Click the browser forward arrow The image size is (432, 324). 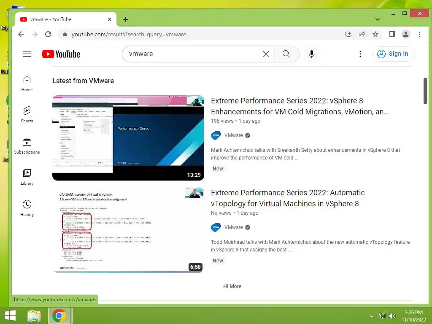click(35, 34)
